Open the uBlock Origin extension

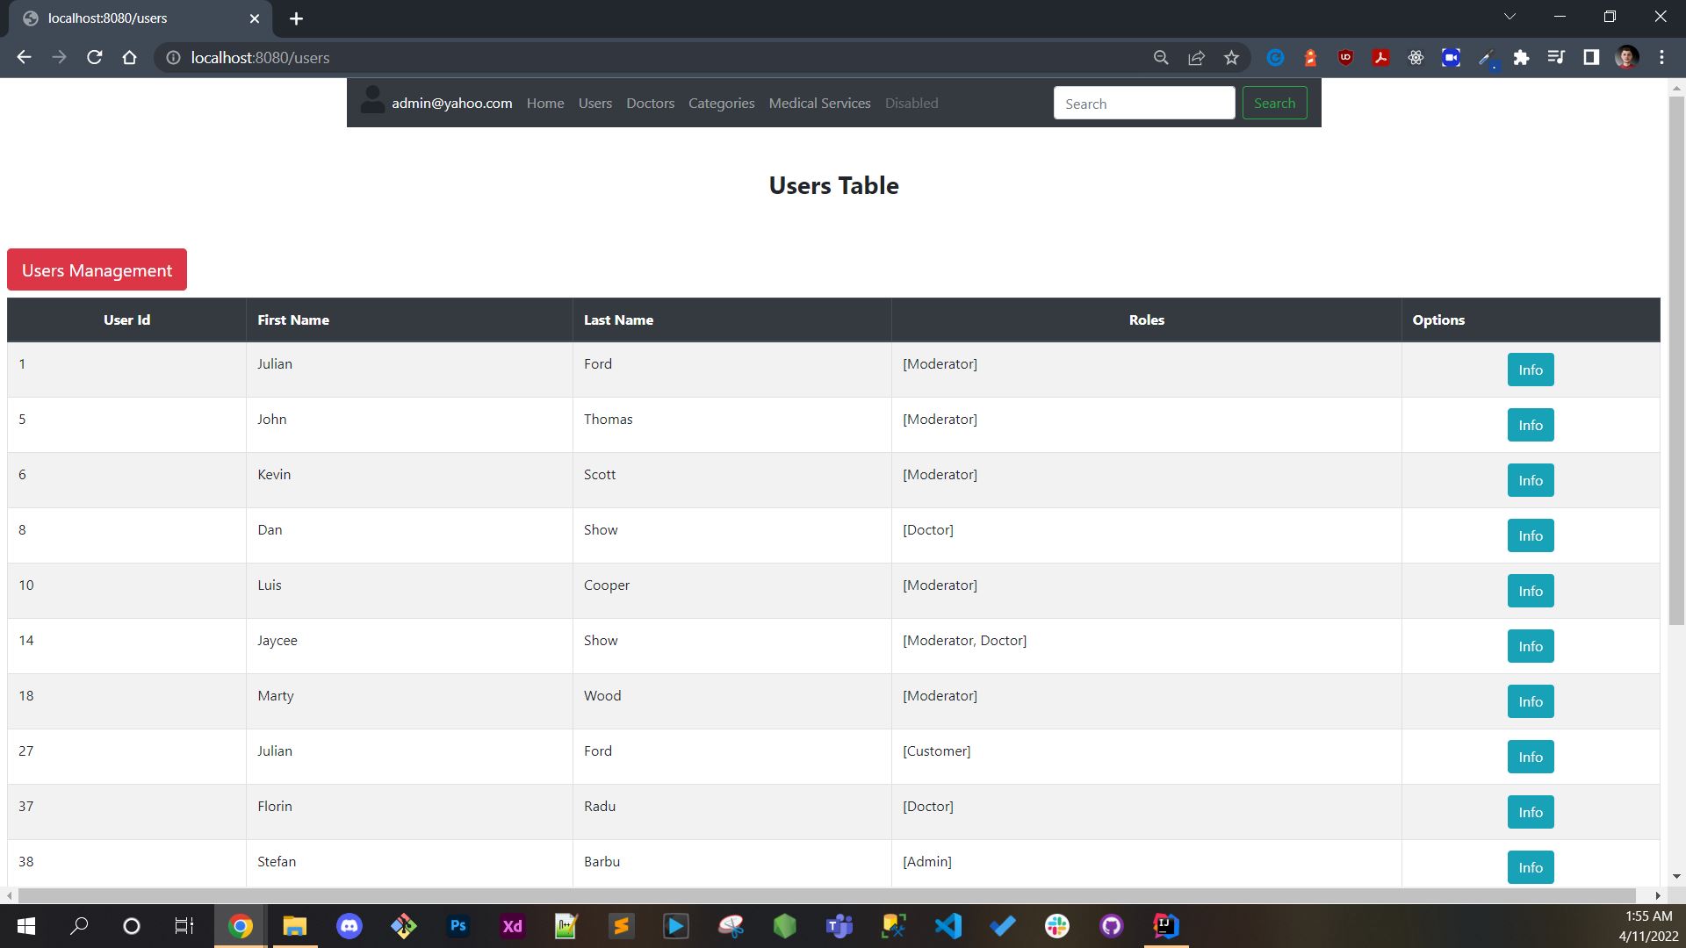1345,58
